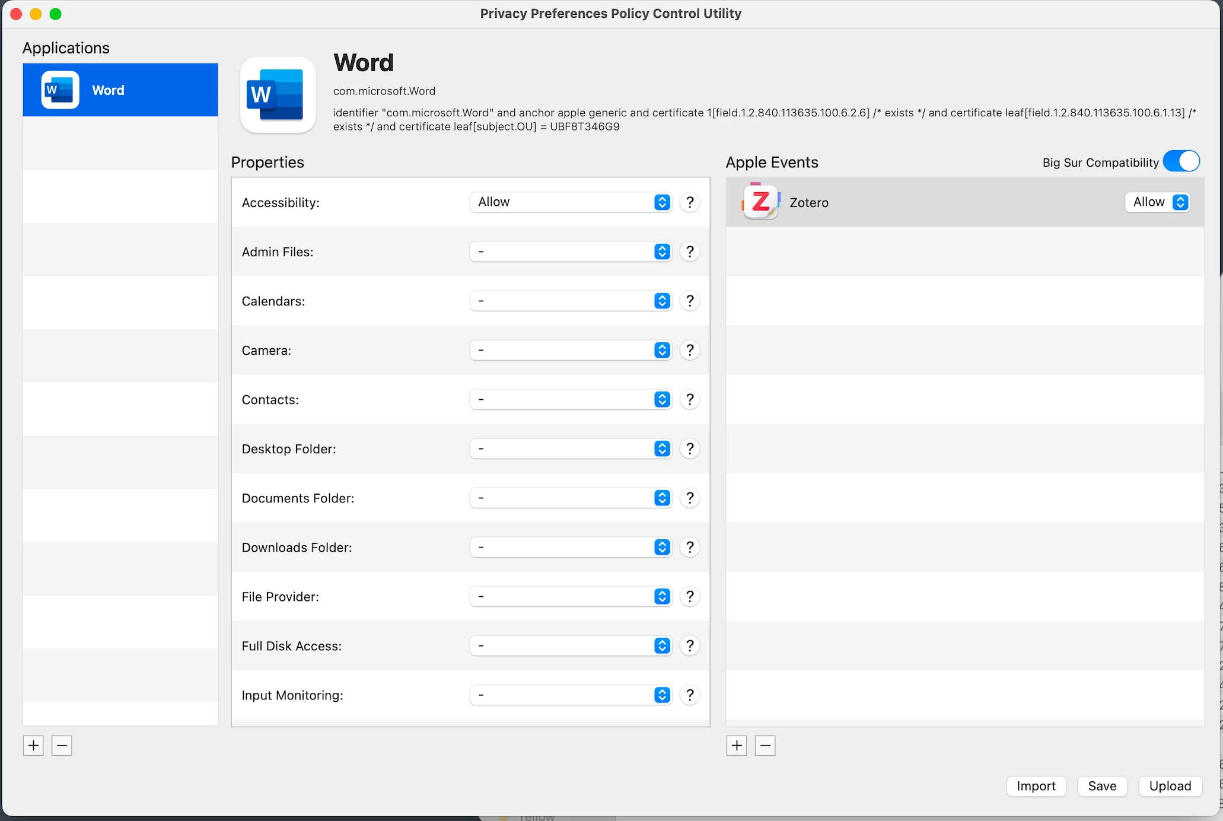The image size is (1223, 821).
Task: Click the large Word app icon in header
Action: (278, 95)
